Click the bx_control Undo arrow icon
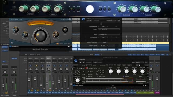The width and height of the screenshot is (173, 97). (87, 65)
